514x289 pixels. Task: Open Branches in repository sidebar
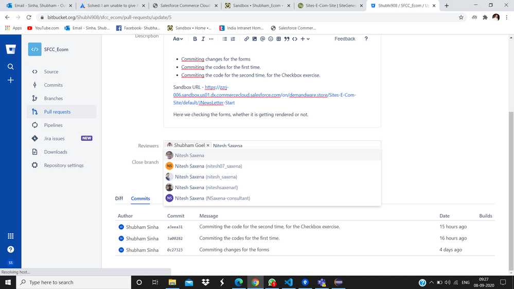62,98
